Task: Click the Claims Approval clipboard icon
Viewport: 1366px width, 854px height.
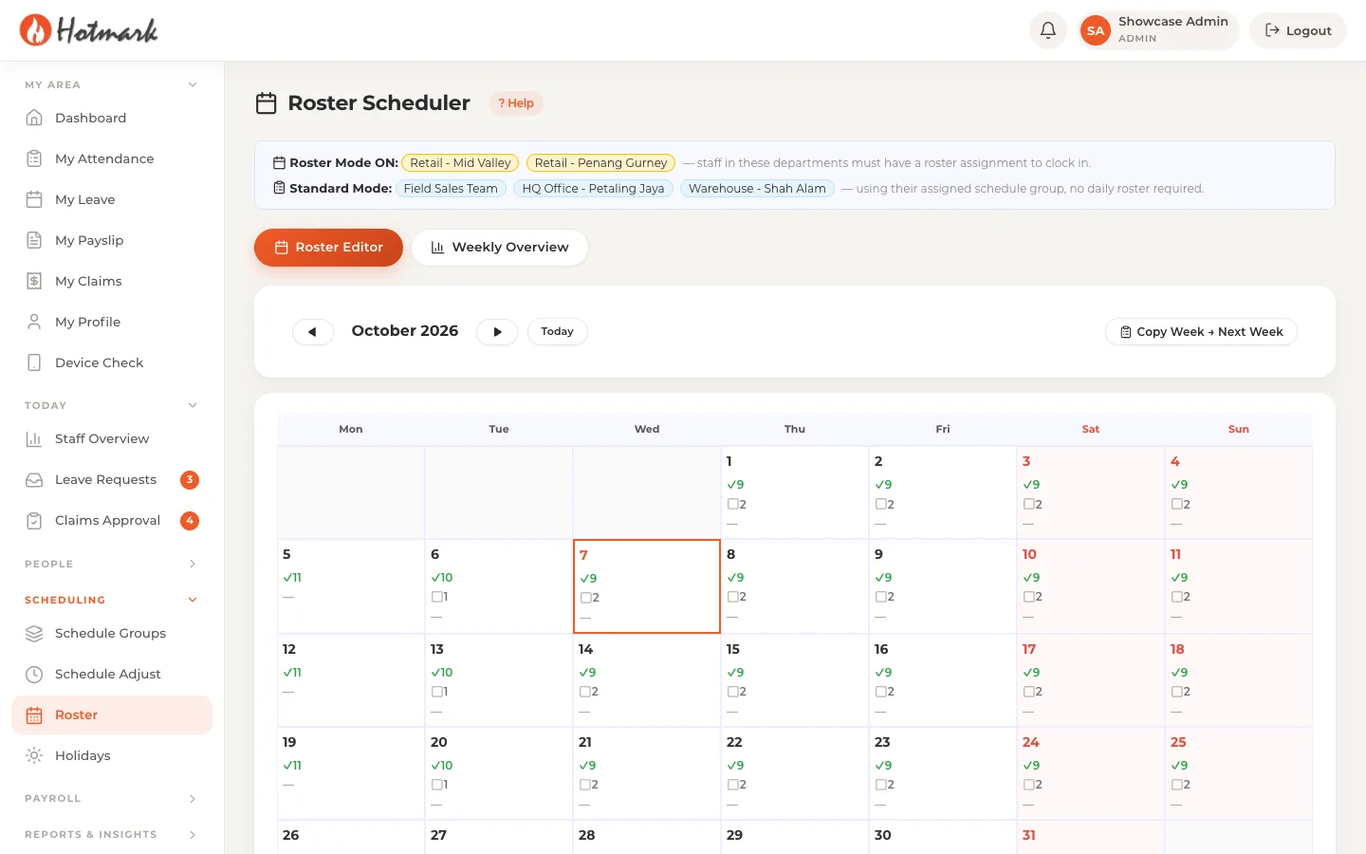Action: (x=34, y=520)
